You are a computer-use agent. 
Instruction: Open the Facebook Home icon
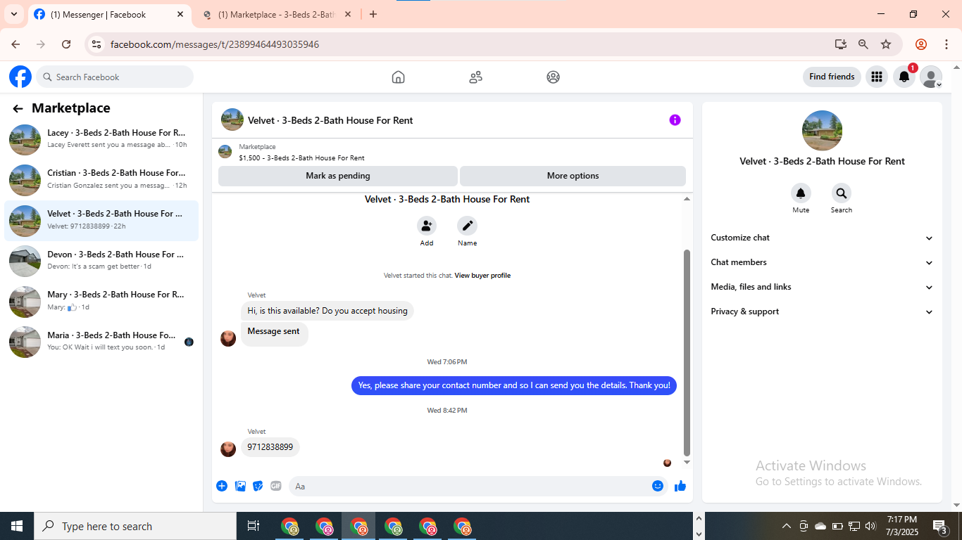click(398, 77)
